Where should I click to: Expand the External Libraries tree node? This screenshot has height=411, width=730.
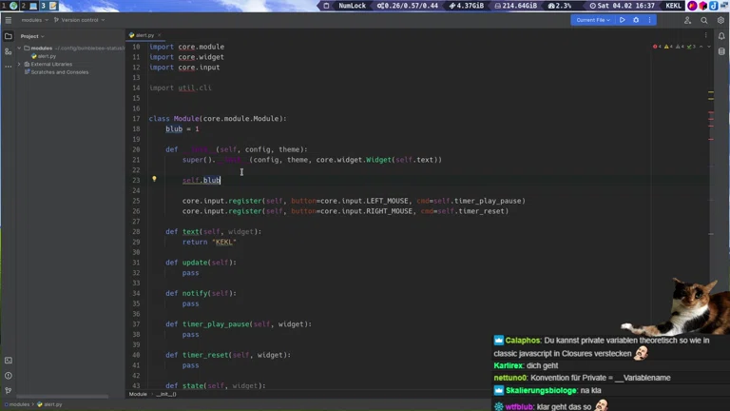(x=19, y=65)
